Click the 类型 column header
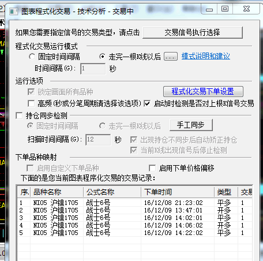The height and width of the screenshot is (261, 263). [x=226, y=192]
